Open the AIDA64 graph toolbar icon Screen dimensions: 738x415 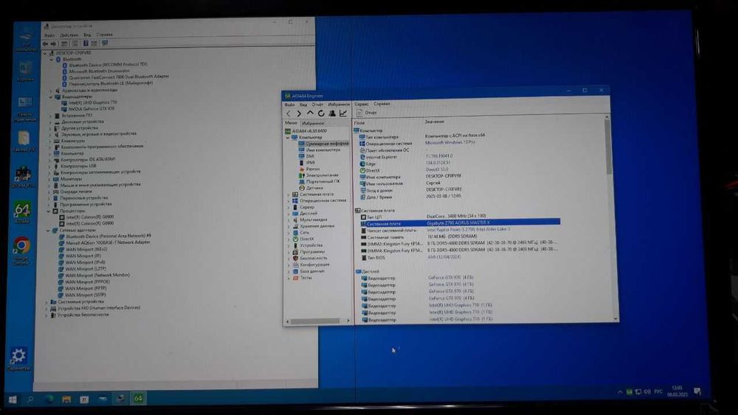tap(343, 114)
